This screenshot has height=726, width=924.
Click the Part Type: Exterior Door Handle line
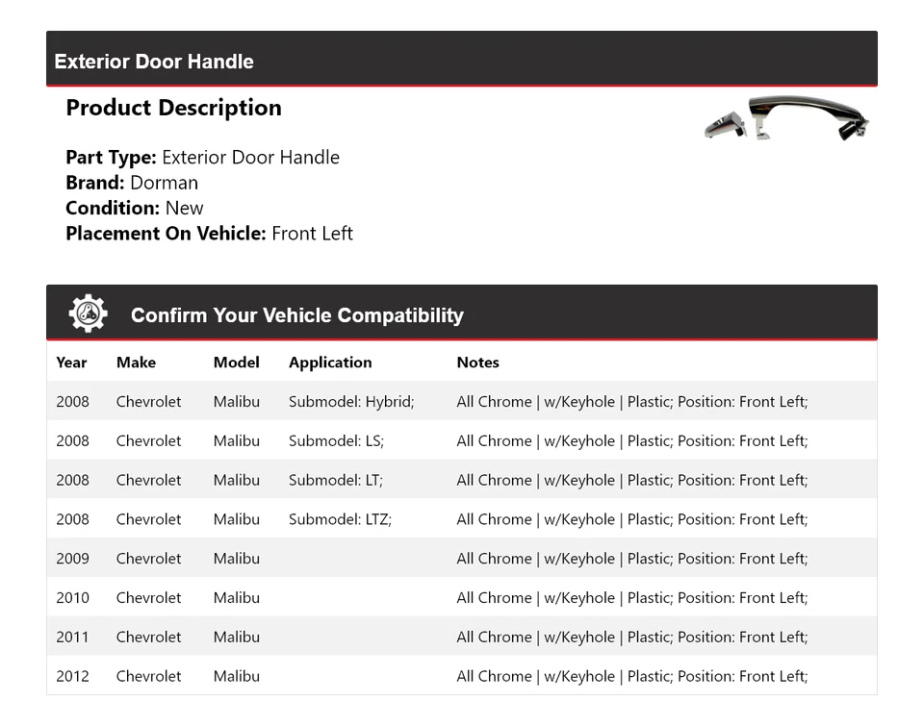pos(203,157)
